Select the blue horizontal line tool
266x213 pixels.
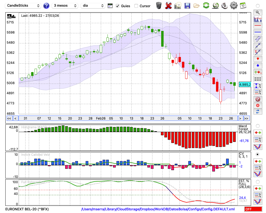[x=257, y=32]
